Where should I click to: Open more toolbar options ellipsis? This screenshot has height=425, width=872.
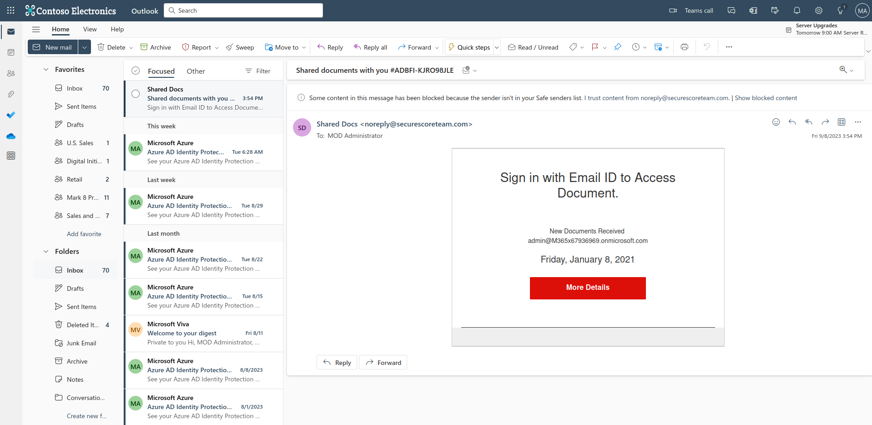(x=729, y=47)
